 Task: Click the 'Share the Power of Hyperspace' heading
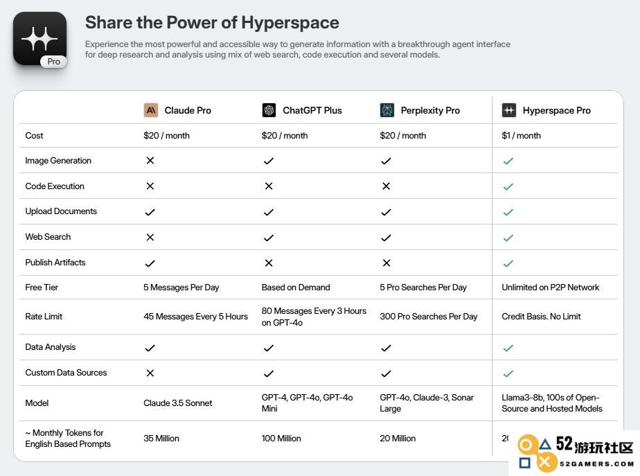[212, 22]
